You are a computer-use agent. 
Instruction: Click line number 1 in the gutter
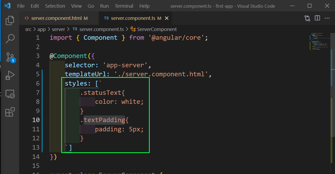38,38
